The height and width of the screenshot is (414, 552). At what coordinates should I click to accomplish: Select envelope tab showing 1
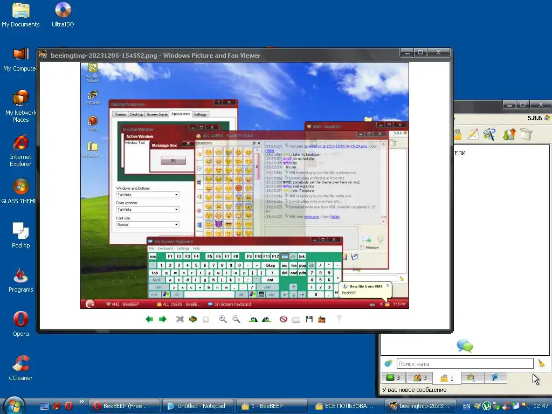(x=447, y=378)
